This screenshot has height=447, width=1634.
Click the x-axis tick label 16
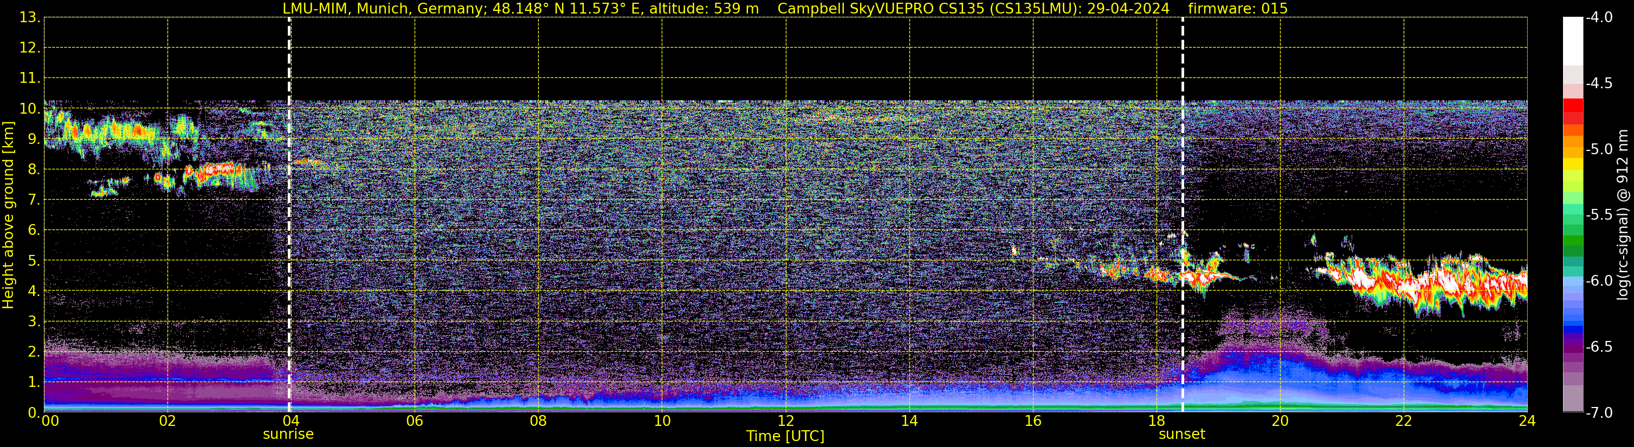click(x=1034, y=421)
